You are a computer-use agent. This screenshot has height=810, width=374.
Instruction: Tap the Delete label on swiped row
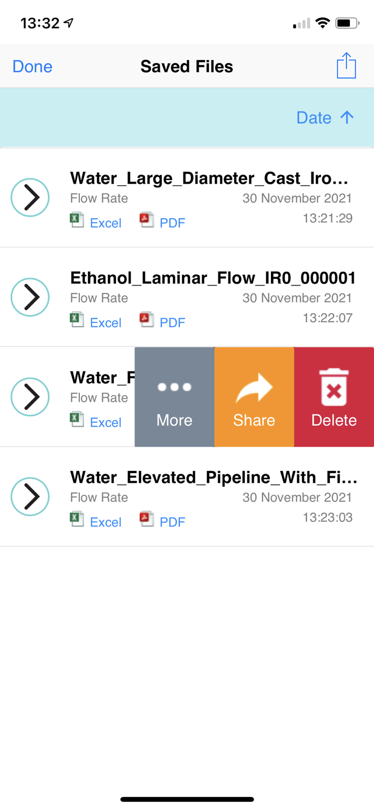[334, 420]
